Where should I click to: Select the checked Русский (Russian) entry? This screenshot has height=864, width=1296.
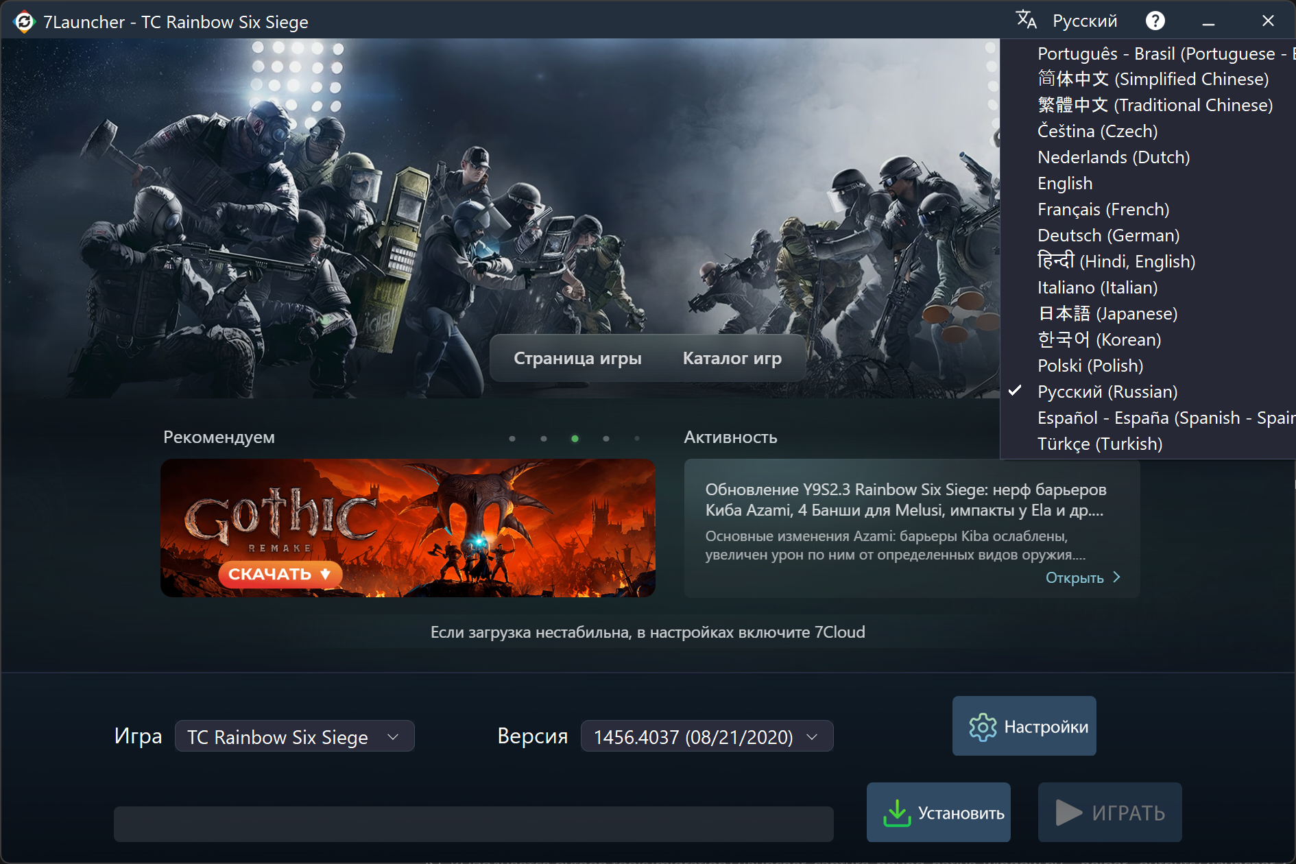[1149, 392]
